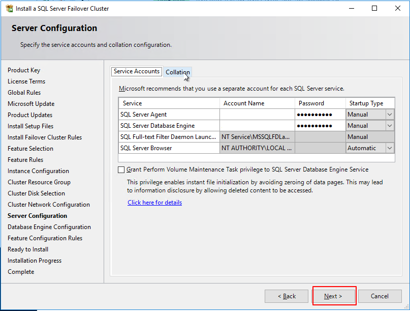Click the Service column header
Screen dimensions: 410x311
[x=169, y=103]
